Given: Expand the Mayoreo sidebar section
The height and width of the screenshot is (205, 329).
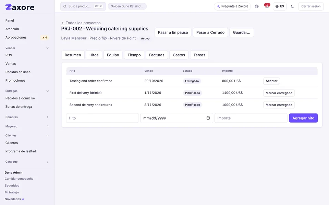Looking at the screenshot, I should (27, 126).
